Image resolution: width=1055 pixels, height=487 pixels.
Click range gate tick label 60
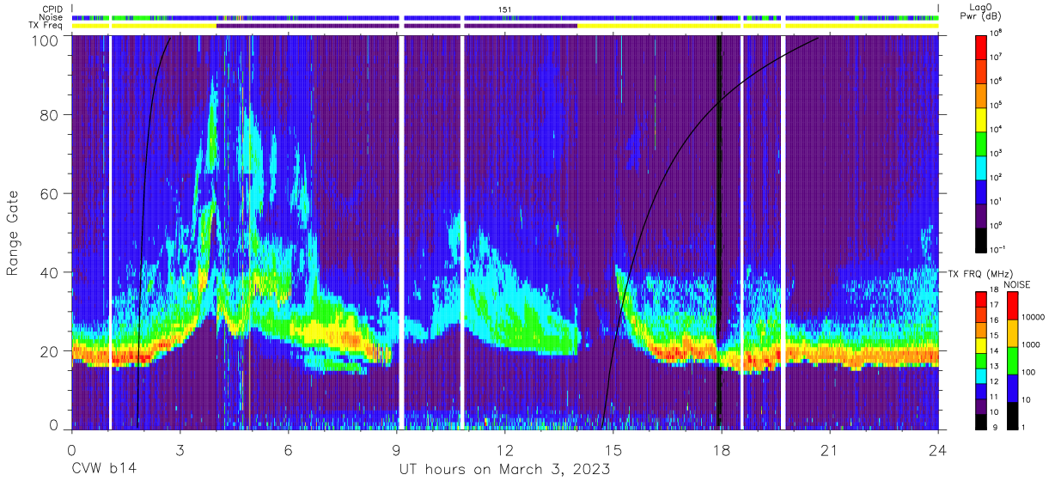50,194
